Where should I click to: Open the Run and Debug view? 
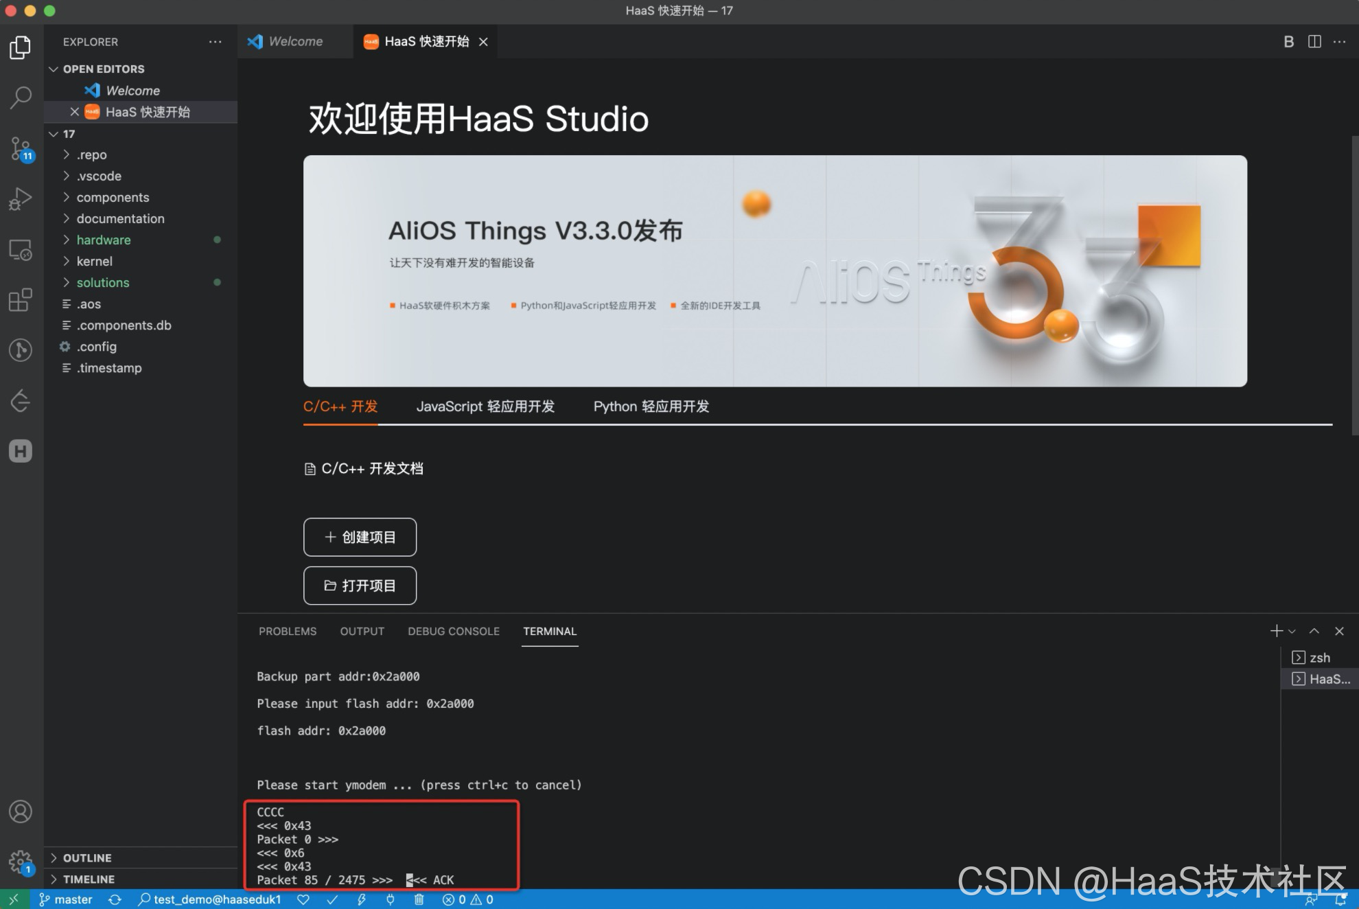pyautogui.click(x=21, y=199)
